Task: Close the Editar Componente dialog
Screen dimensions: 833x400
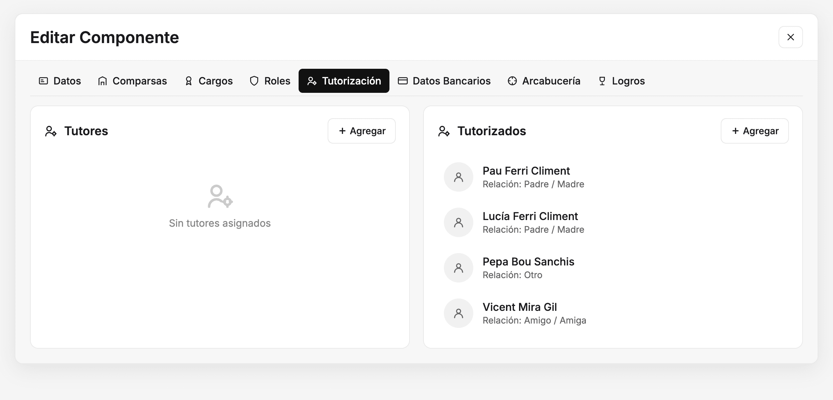Action: pos(791,37)
